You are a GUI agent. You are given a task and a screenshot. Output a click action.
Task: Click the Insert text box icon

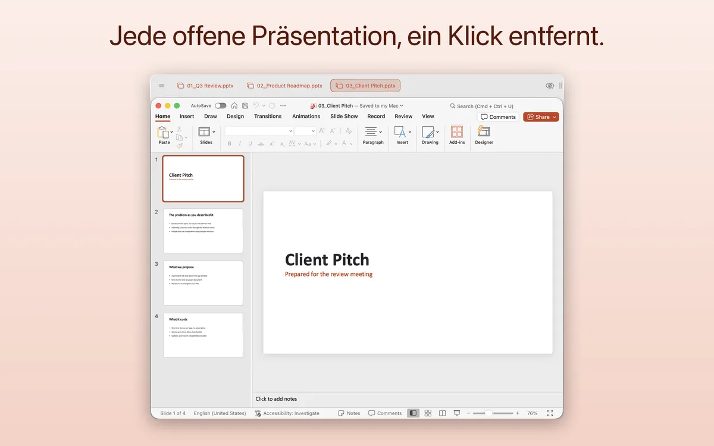[x=400, y=131]
